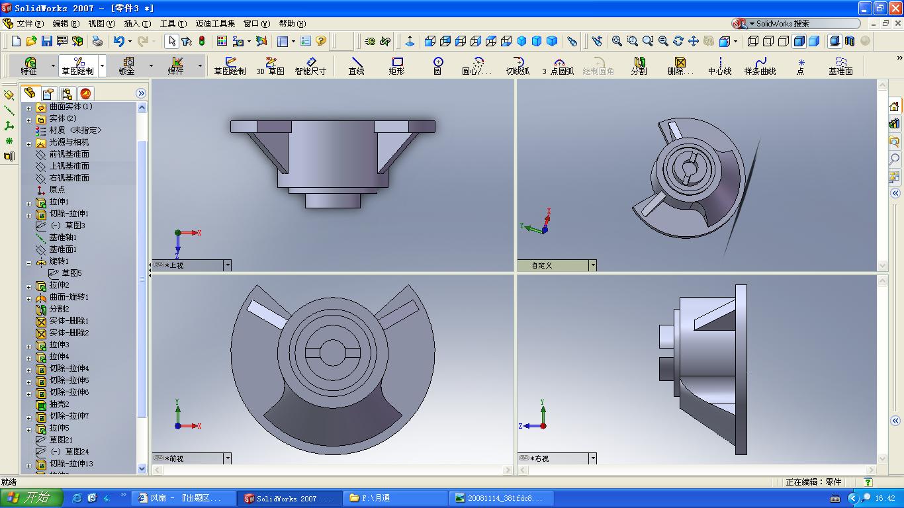Image resolution: width=904 pixels, height=508 pixels.
Task: Open the 帮助(H) menu
Action: pyautogui.click(x=292, y=24)
